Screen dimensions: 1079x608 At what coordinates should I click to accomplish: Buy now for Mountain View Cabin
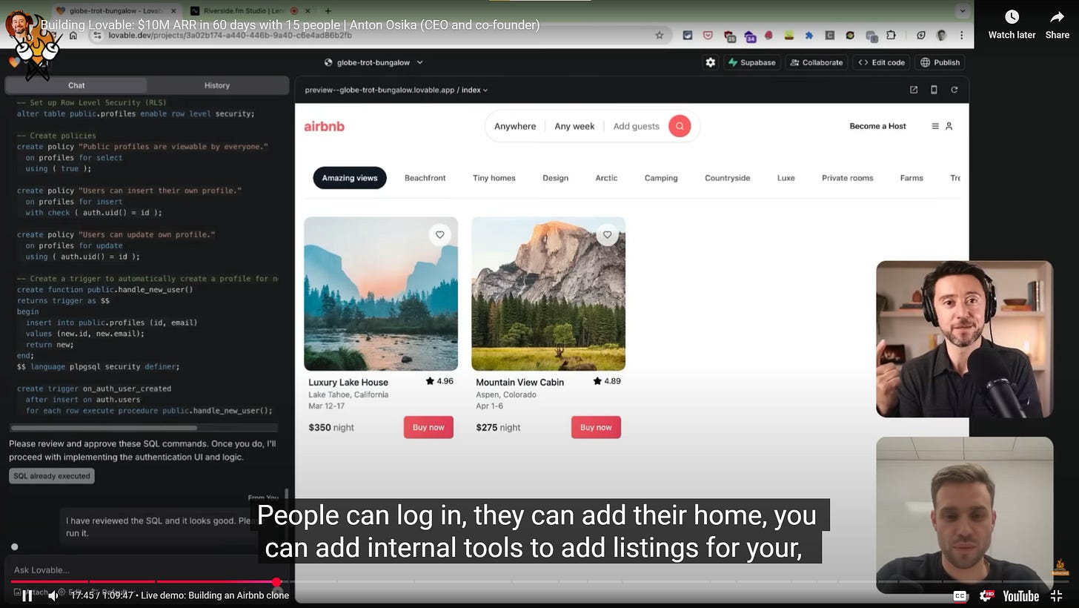tap(596, 427)
